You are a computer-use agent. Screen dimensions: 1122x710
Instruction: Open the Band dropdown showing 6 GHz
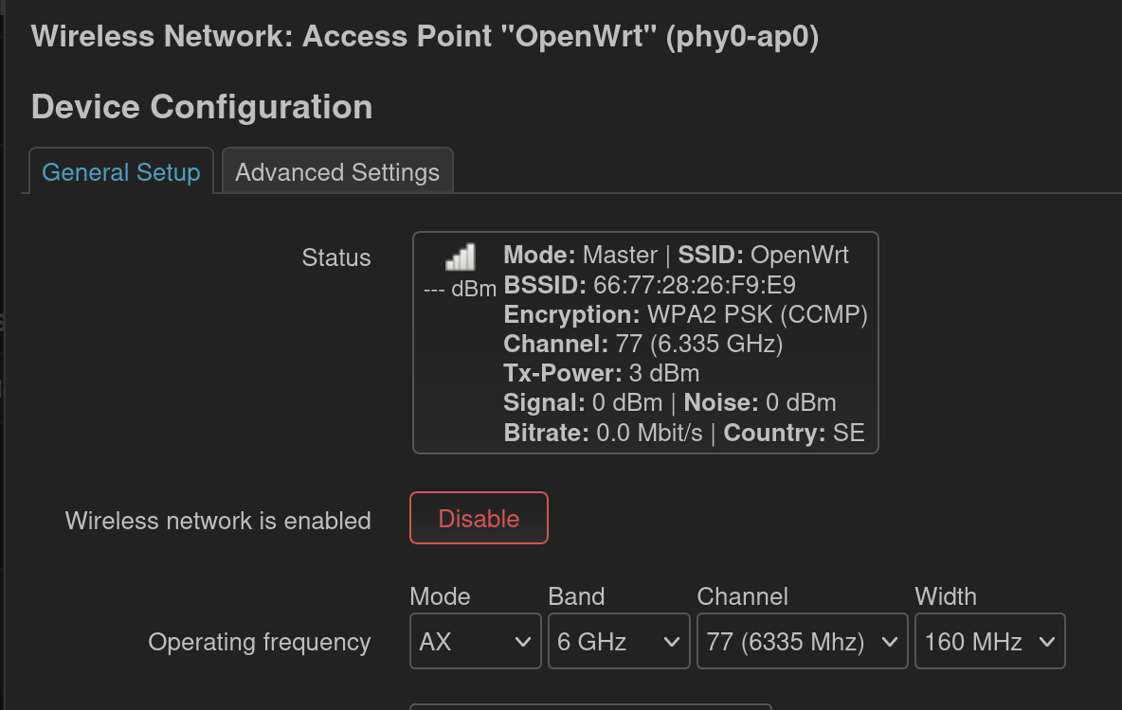click(619, 641)
